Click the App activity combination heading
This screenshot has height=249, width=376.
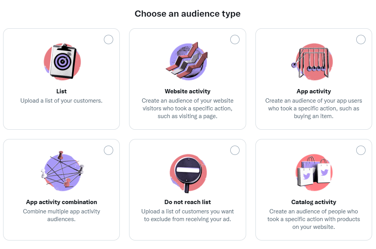tap(61, 202)
